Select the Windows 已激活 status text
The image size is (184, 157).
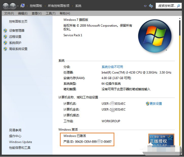(75, 136)
